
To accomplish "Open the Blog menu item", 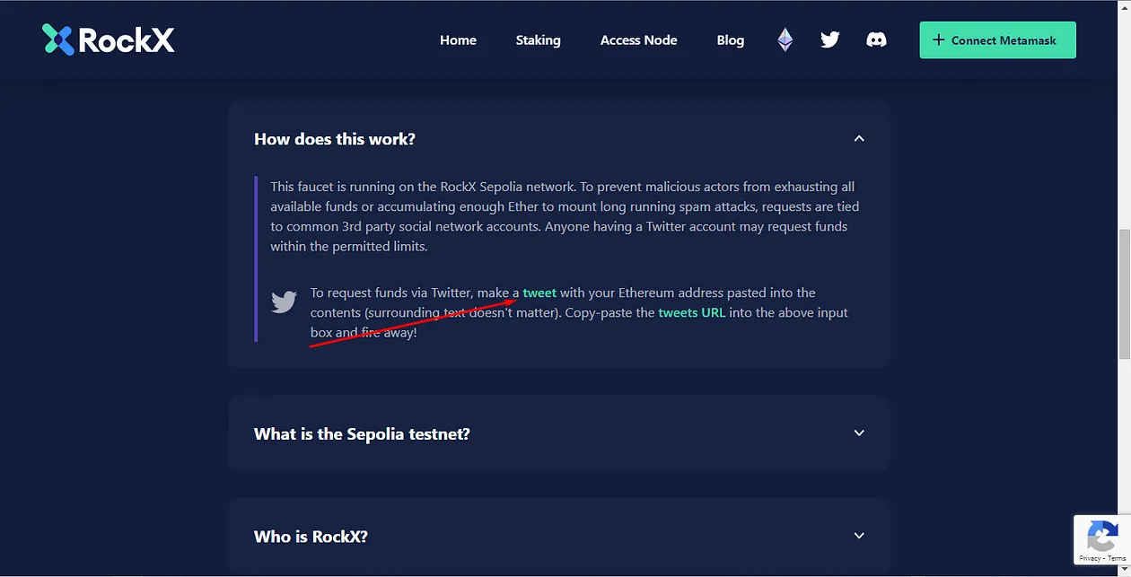I will pyautogui.click(x=731, y=40).
